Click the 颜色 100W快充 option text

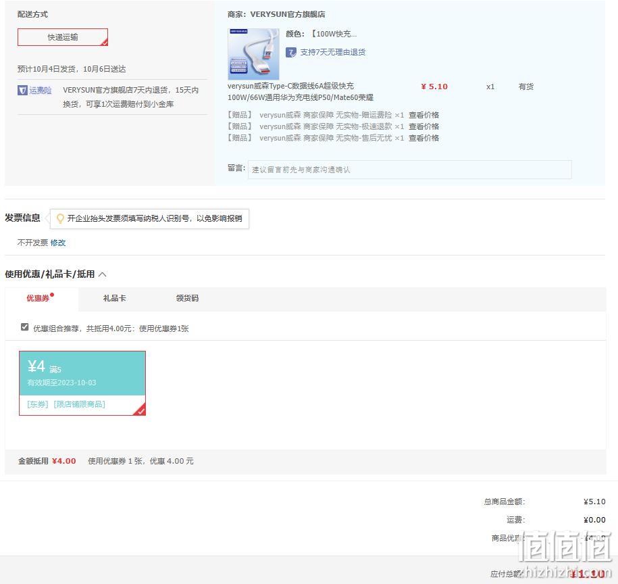[x=334, y=34]
